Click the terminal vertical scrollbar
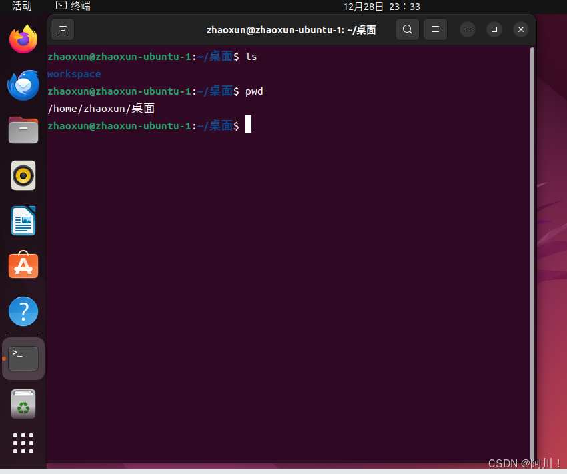567x474 pixels. tap(532, 253)
